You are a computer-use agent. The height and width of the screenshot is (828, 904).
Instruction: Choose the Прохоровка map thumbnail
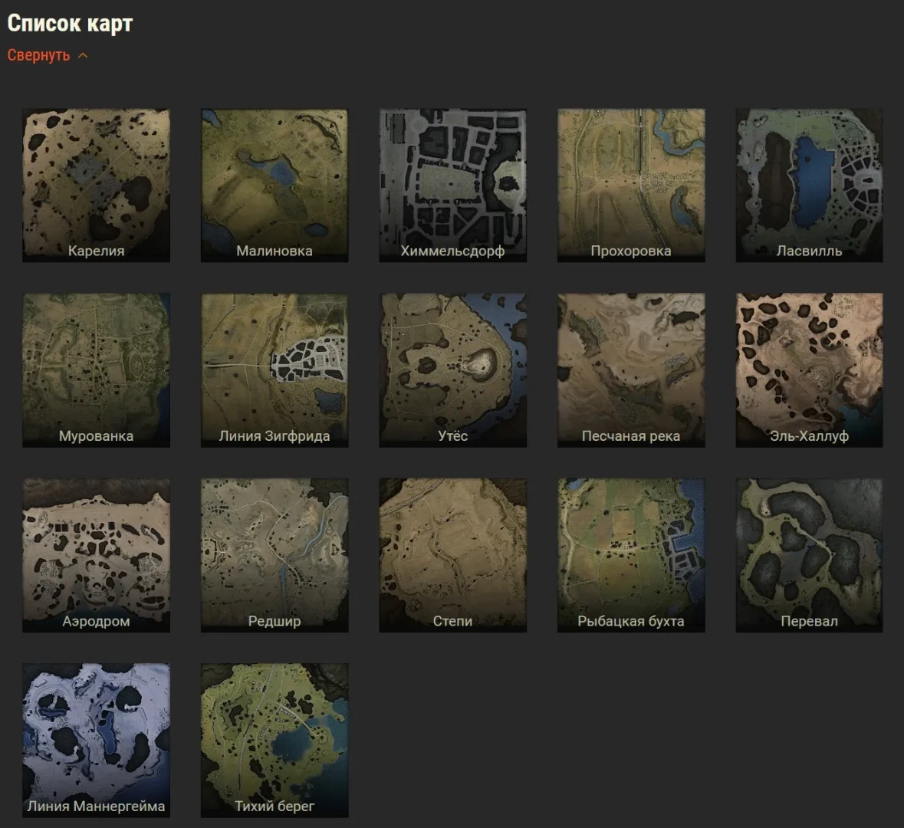(x=631, y=185)
